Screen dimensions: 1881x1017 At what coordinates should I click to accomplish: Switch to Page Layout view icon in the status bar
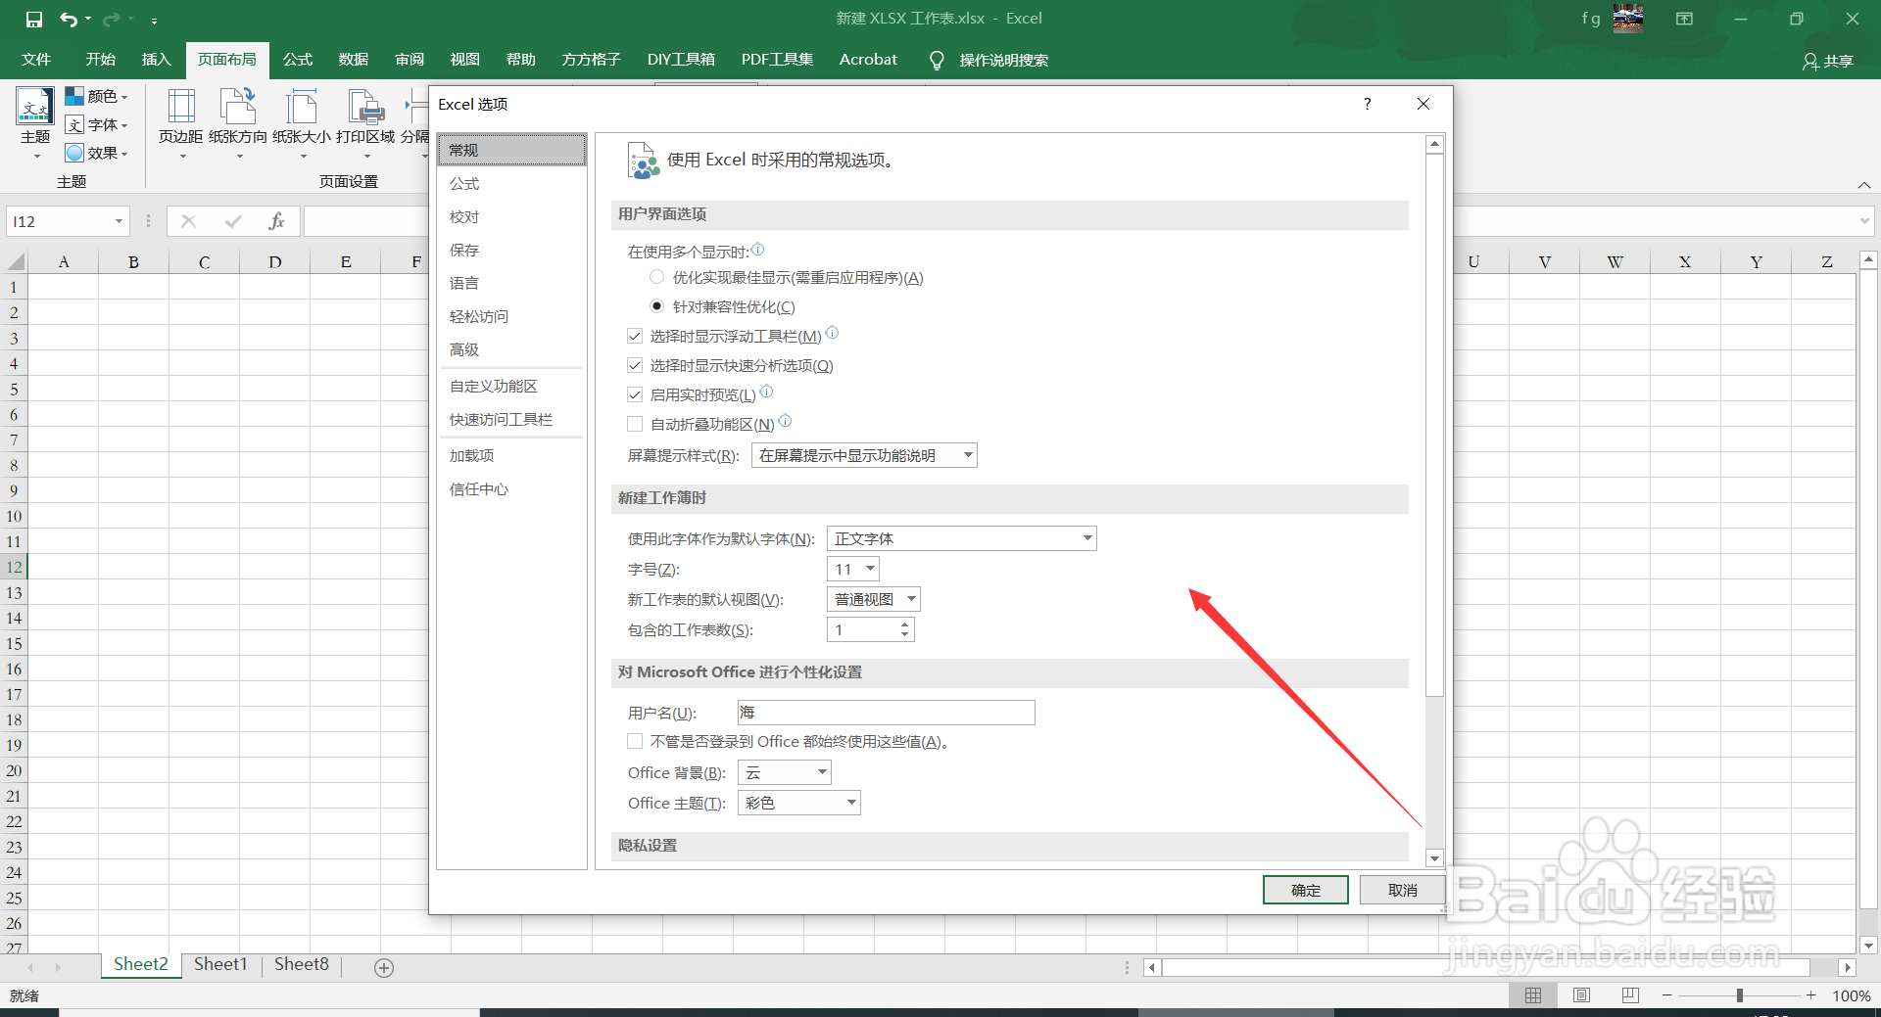point(1581,994)
